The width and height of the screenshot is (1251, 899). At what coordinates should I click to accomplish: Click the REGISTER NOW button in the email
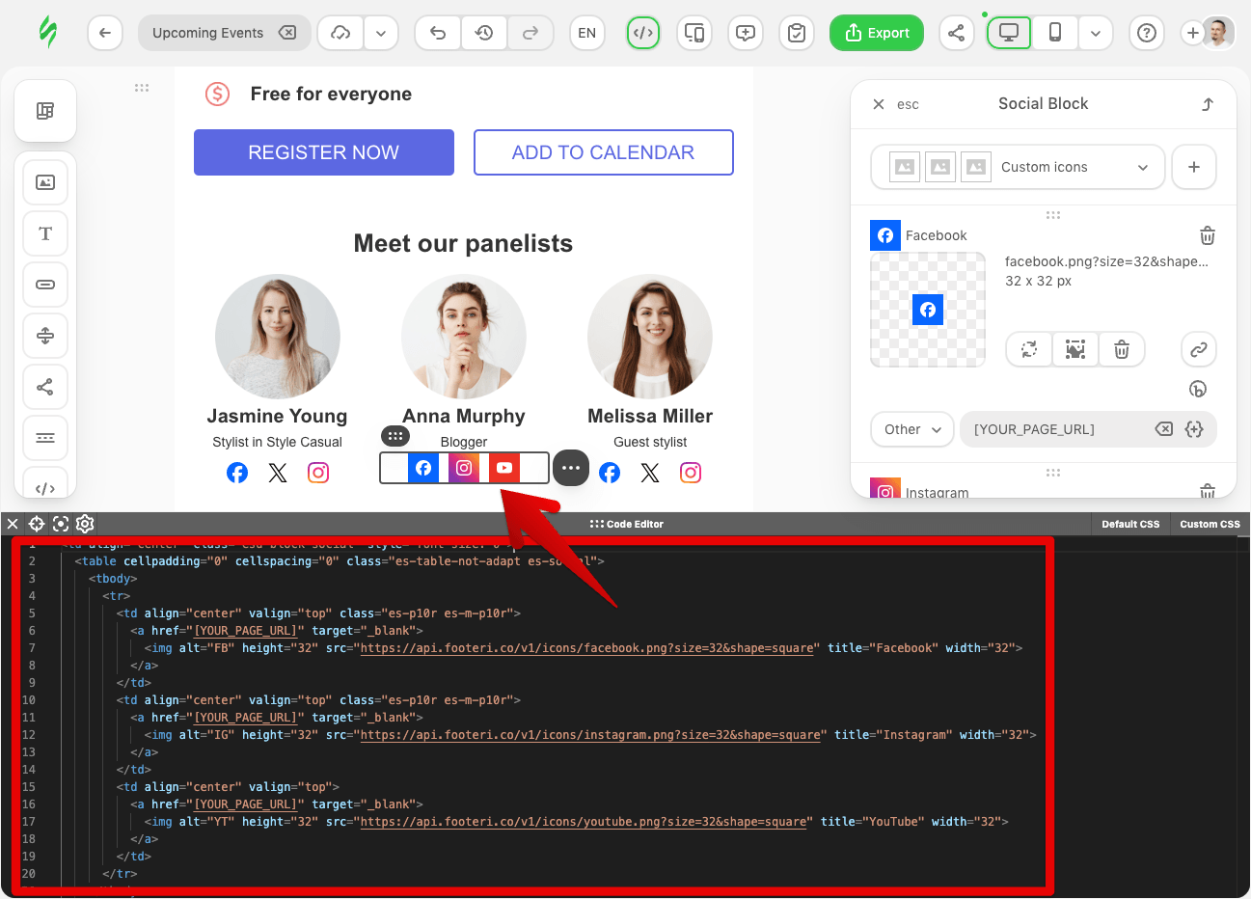[x=324, y=152]
